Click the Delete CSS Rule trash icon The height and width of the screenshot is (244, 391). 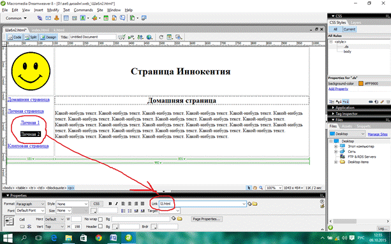point(388,101)
